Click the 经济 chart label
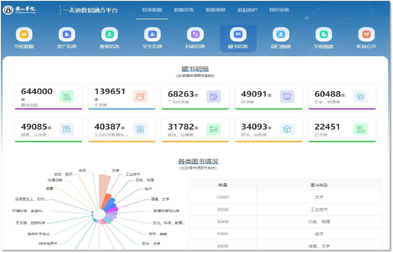Image resolution: width=393 pixels, height=253 pixels. point(149,189)
